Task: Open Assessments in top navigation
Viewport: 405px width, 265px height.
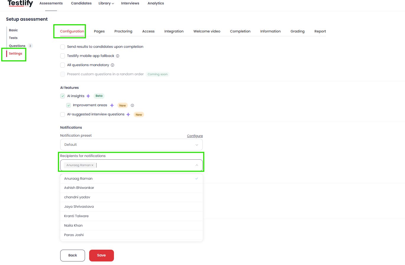Action: point(51,3)
